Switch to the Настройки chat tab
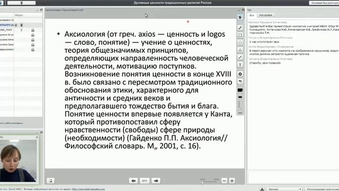Image resolution: width=339 pixels, height=191 pixels. tap(265, 15)
